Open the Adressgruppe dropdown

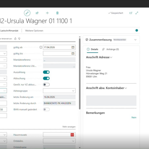[59, 91]
